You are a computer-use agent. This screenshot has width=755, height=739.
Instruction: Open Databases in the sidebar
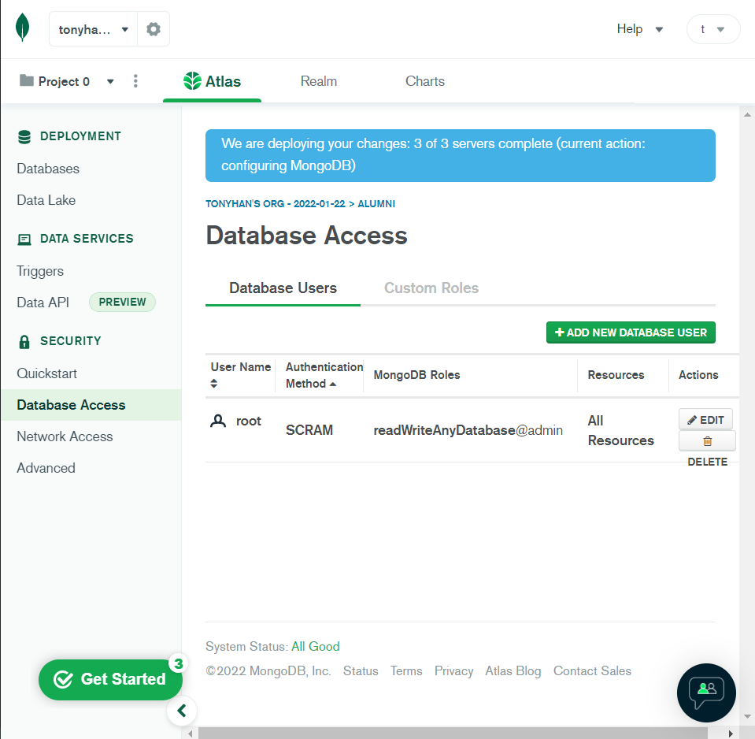click(x=48, y=169)
